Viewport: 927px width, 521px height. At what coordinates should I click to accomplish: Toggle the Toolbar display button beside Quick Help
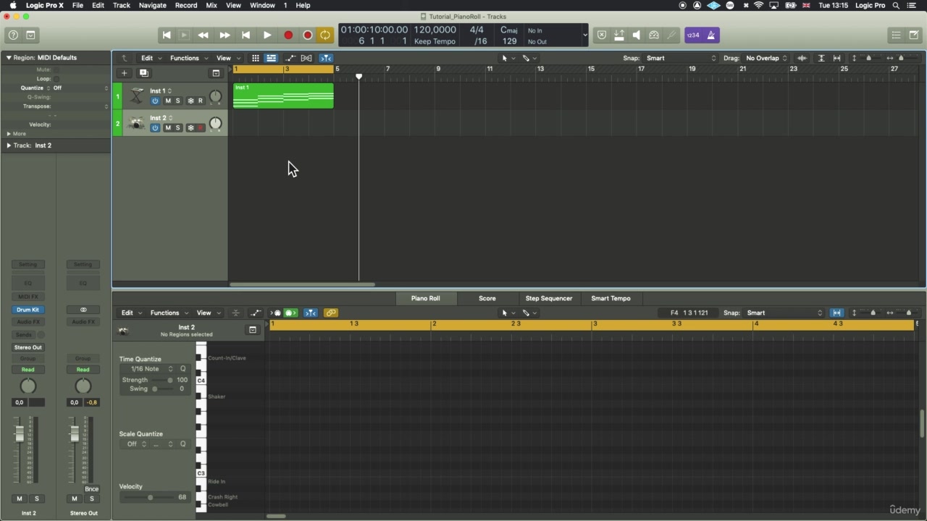pos(30,35)
